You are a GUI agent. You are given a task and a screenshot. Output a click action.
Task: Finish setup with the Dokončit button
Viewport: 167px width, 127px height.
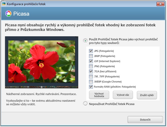tap(145, 120)
